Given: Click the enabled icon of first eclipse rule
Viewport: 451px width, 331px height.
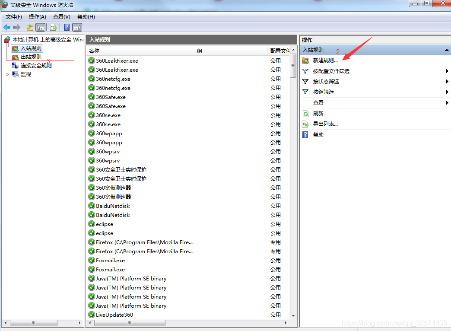Looking at the screenshot, I should tap(92, 224).
